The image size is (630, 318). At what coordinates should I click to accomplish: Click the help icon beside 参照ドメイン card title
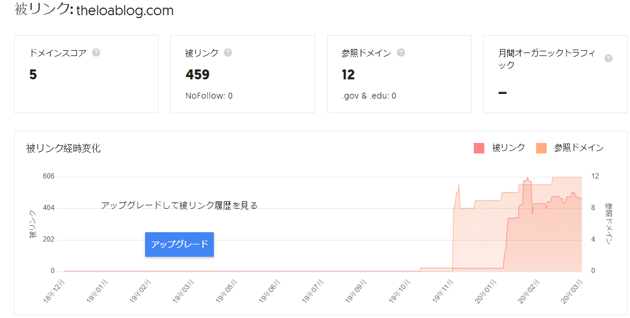[x=401, y=53]
